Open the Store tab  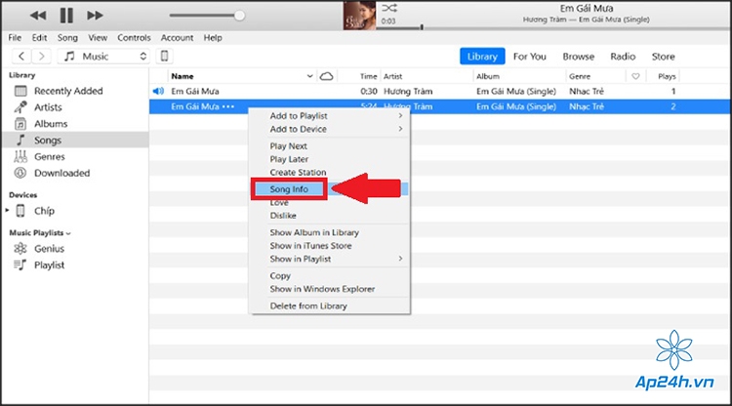click(x=663, y=57)
